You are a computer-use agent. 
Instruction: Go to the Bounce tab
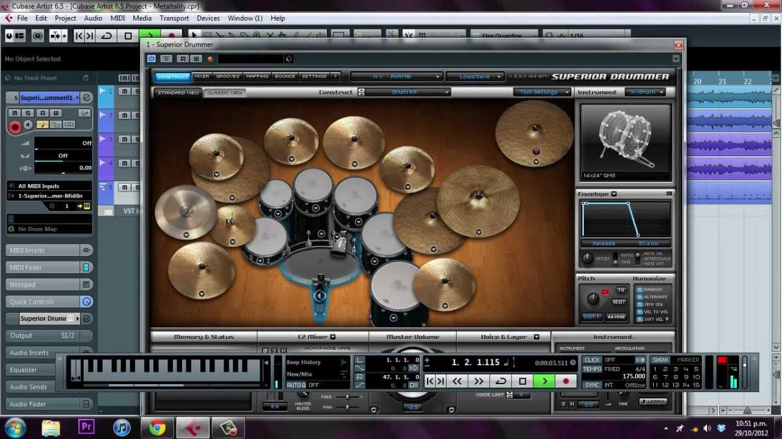click(x=285, y=76)
